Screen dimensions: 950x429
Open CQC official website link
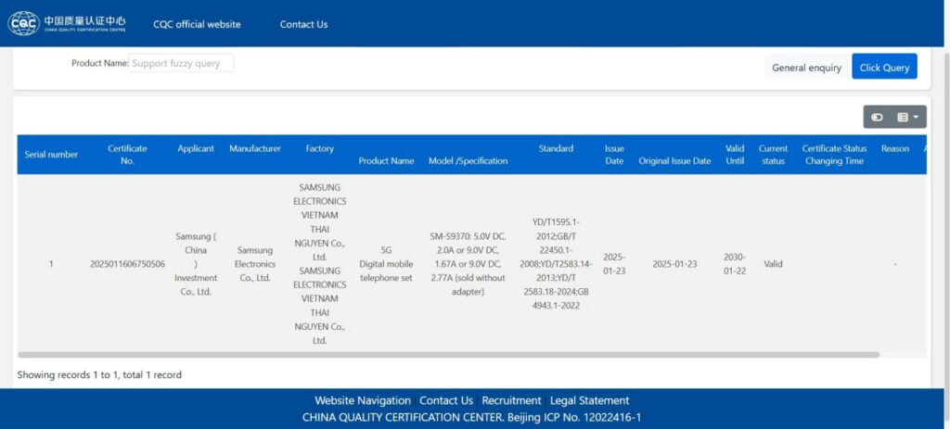(x=197, y=24)
